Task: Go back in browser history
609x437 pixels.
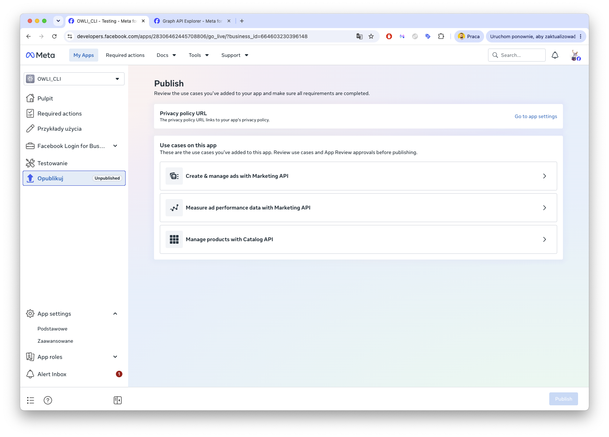Action: point(28,36)
